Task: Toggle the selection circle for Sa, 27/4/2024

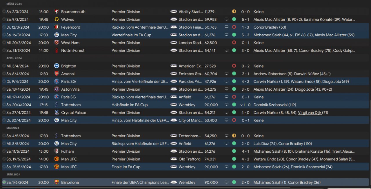Action: click(x=4, y=113)
